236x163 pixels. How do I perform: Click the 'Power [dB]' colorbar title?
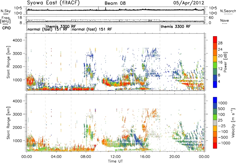click(225, 62)
